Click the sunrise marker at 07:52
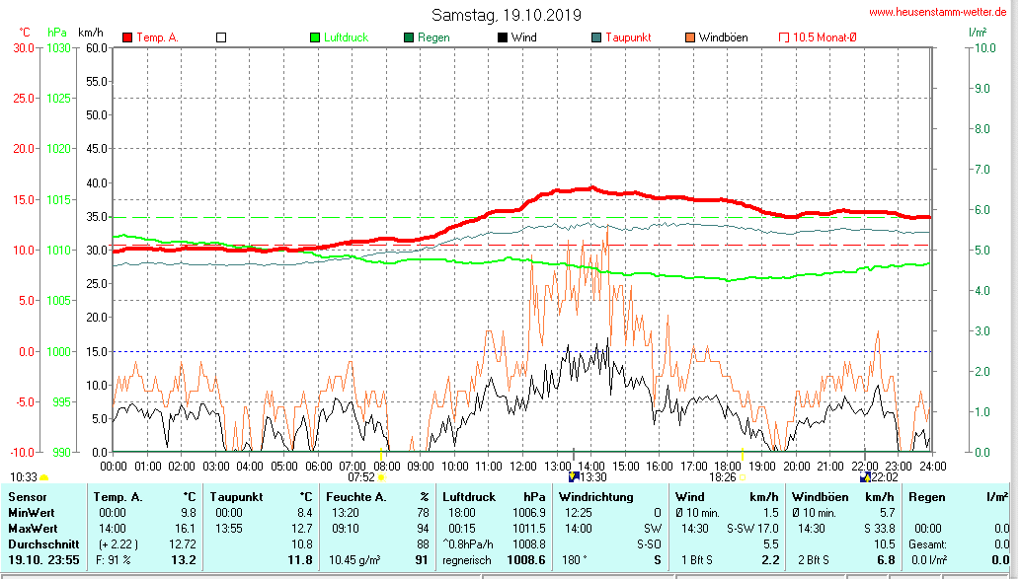Screen dimensions: 1021x579 [382, 477]
